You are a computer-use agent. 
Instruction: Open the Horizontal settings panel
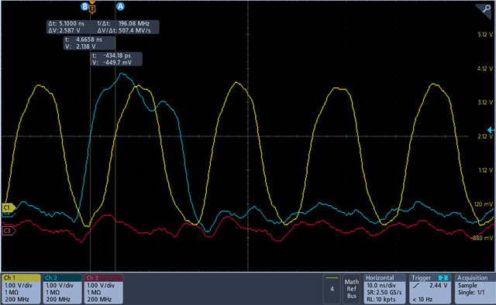384,289
